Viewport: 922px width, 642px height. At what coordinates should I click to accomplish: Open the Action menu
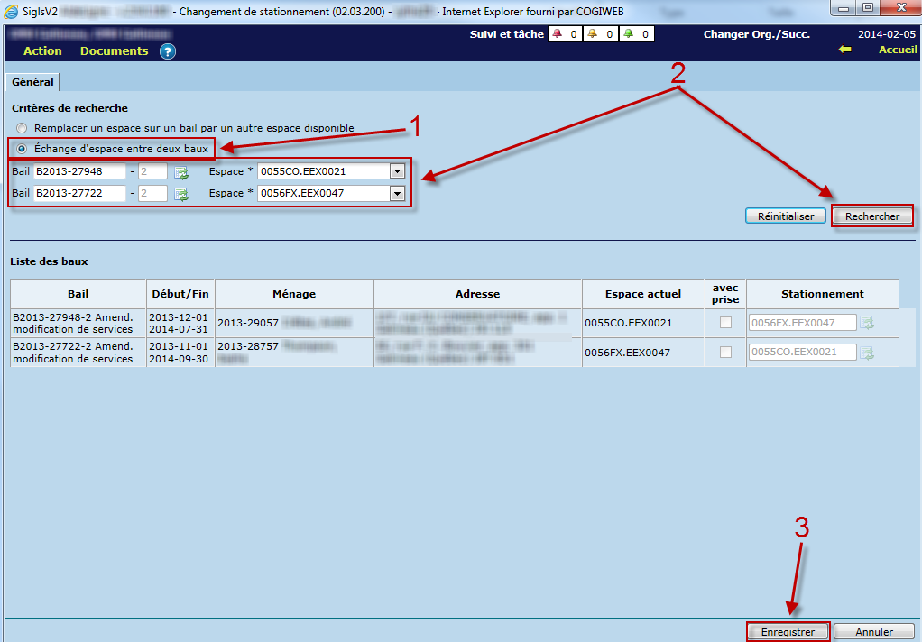42,51
